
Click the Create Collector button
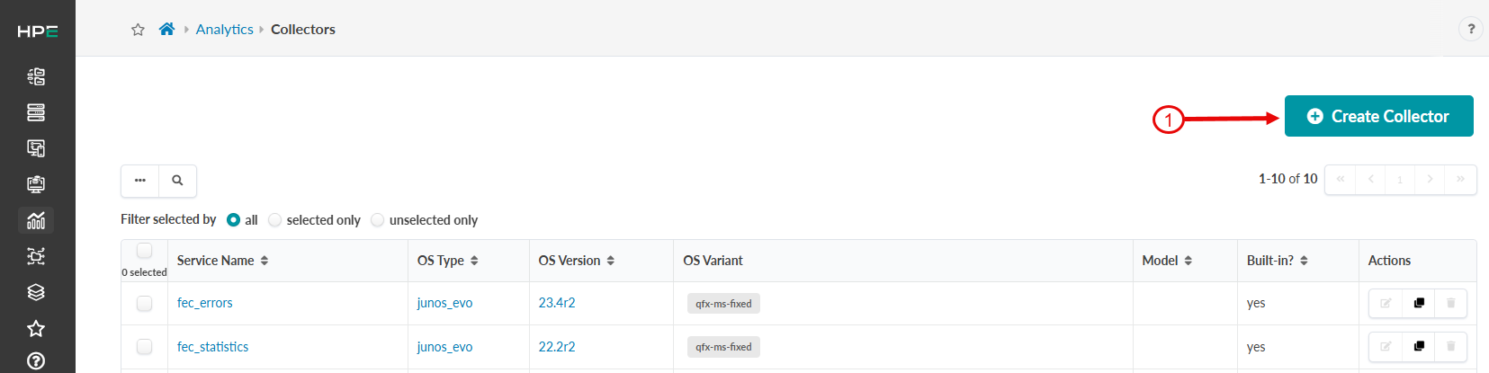pyautogui.click(x=1378, y=116)
